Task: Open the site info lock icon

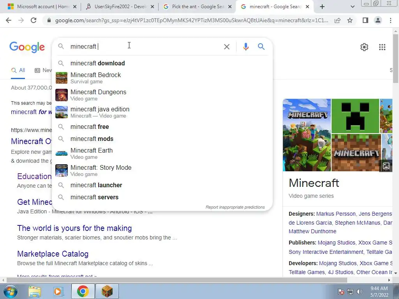Action: [x=49, y=20]
